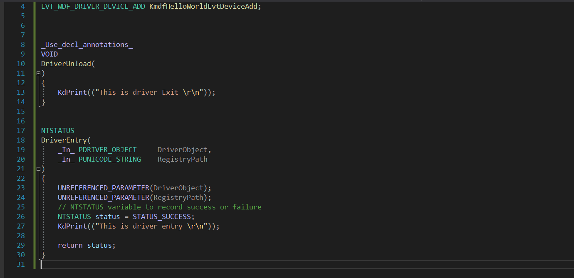Click the EVT_WDF_DRIVER_DEVICE_ADD type name
This screenshot has width=574, height=278.
93,7
